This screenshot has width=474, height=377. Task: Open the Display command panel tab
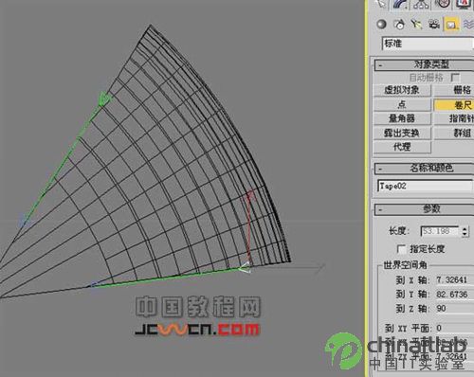(463, 4)
